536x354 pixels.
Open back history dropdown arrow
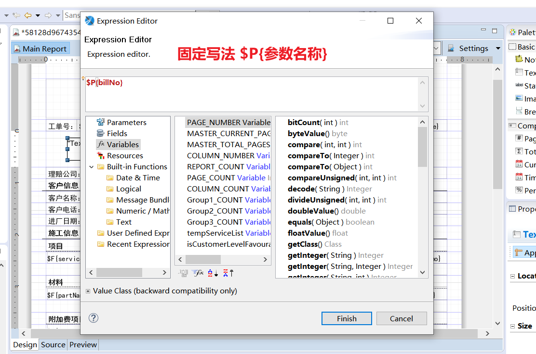[38, 15]
